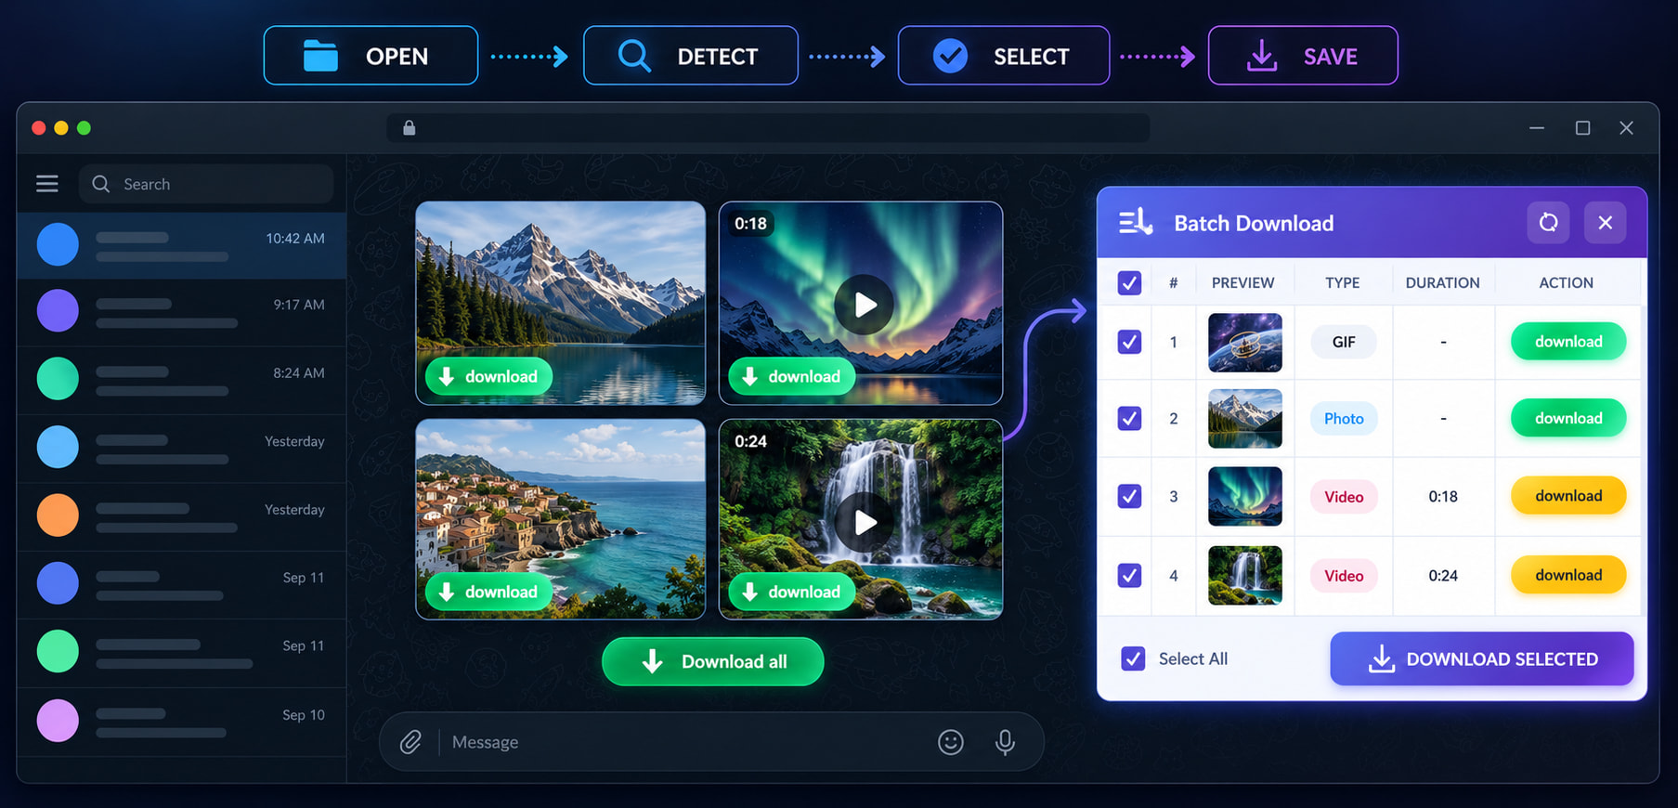Uncheck row 2 Photo checkbox
Screen dimensions: 1678x808
point(1129,418)
